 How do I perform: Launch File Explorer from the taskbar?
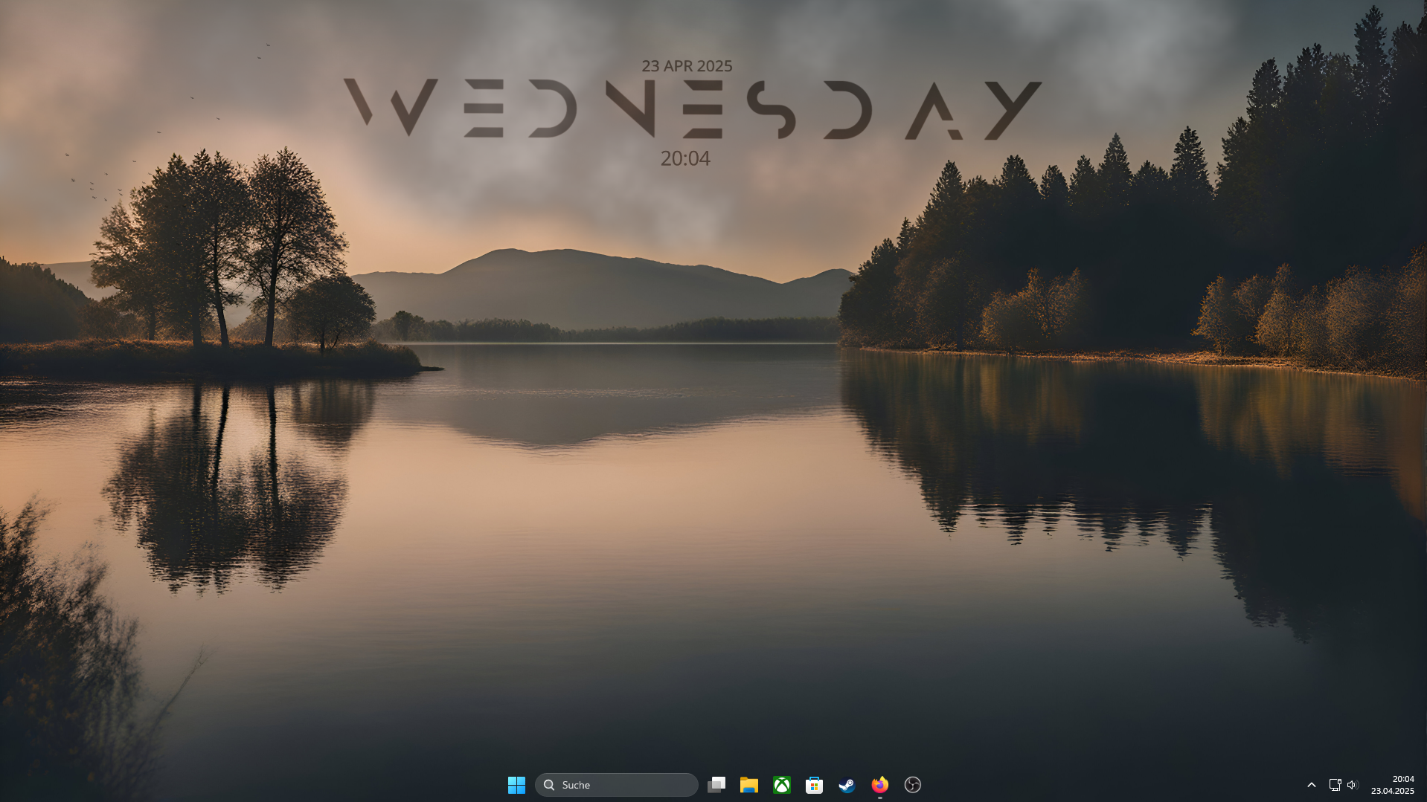point(749,785)
